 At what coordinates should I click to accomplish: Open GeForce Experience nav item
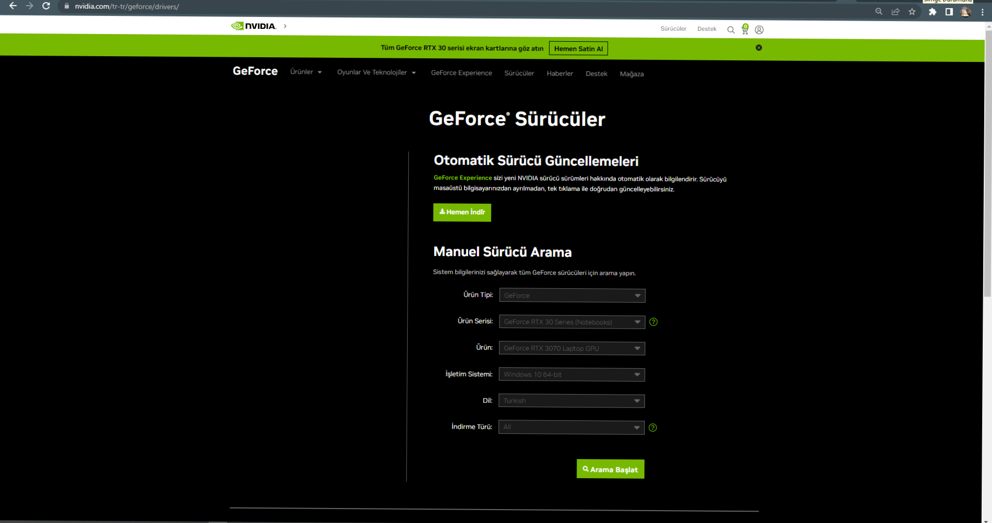point(461,73)
